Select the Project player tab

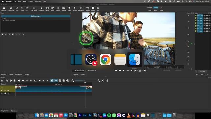point(83,74)
